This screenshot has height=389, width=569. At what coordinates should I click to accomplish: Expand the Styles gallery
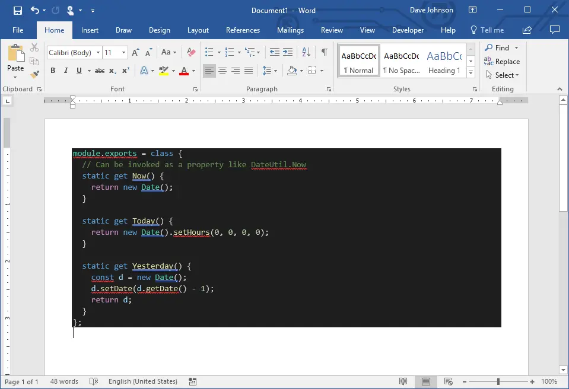click(471, 72)
